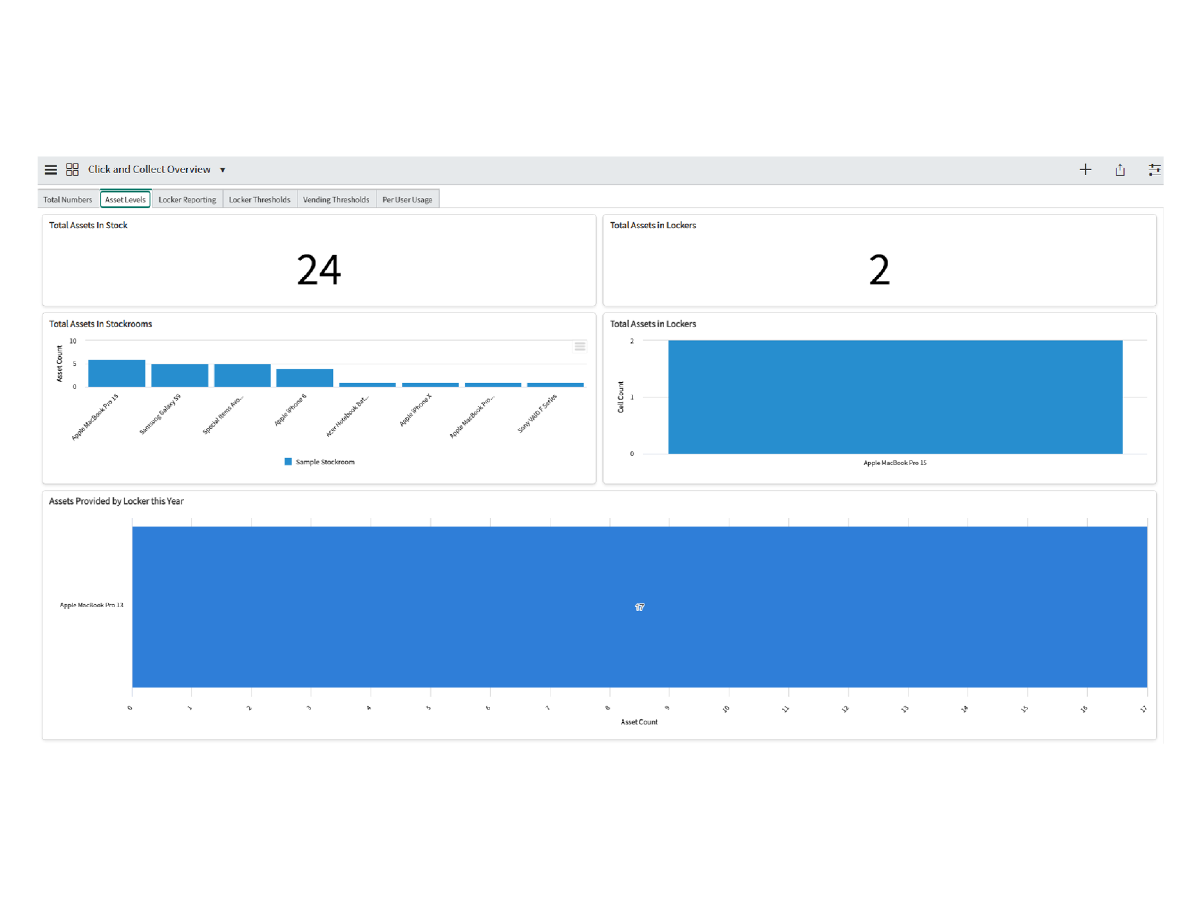Toggle the Sample Stockroom legend swatch
Screen dimensions: 1201x900
click(x=288, y=462)
